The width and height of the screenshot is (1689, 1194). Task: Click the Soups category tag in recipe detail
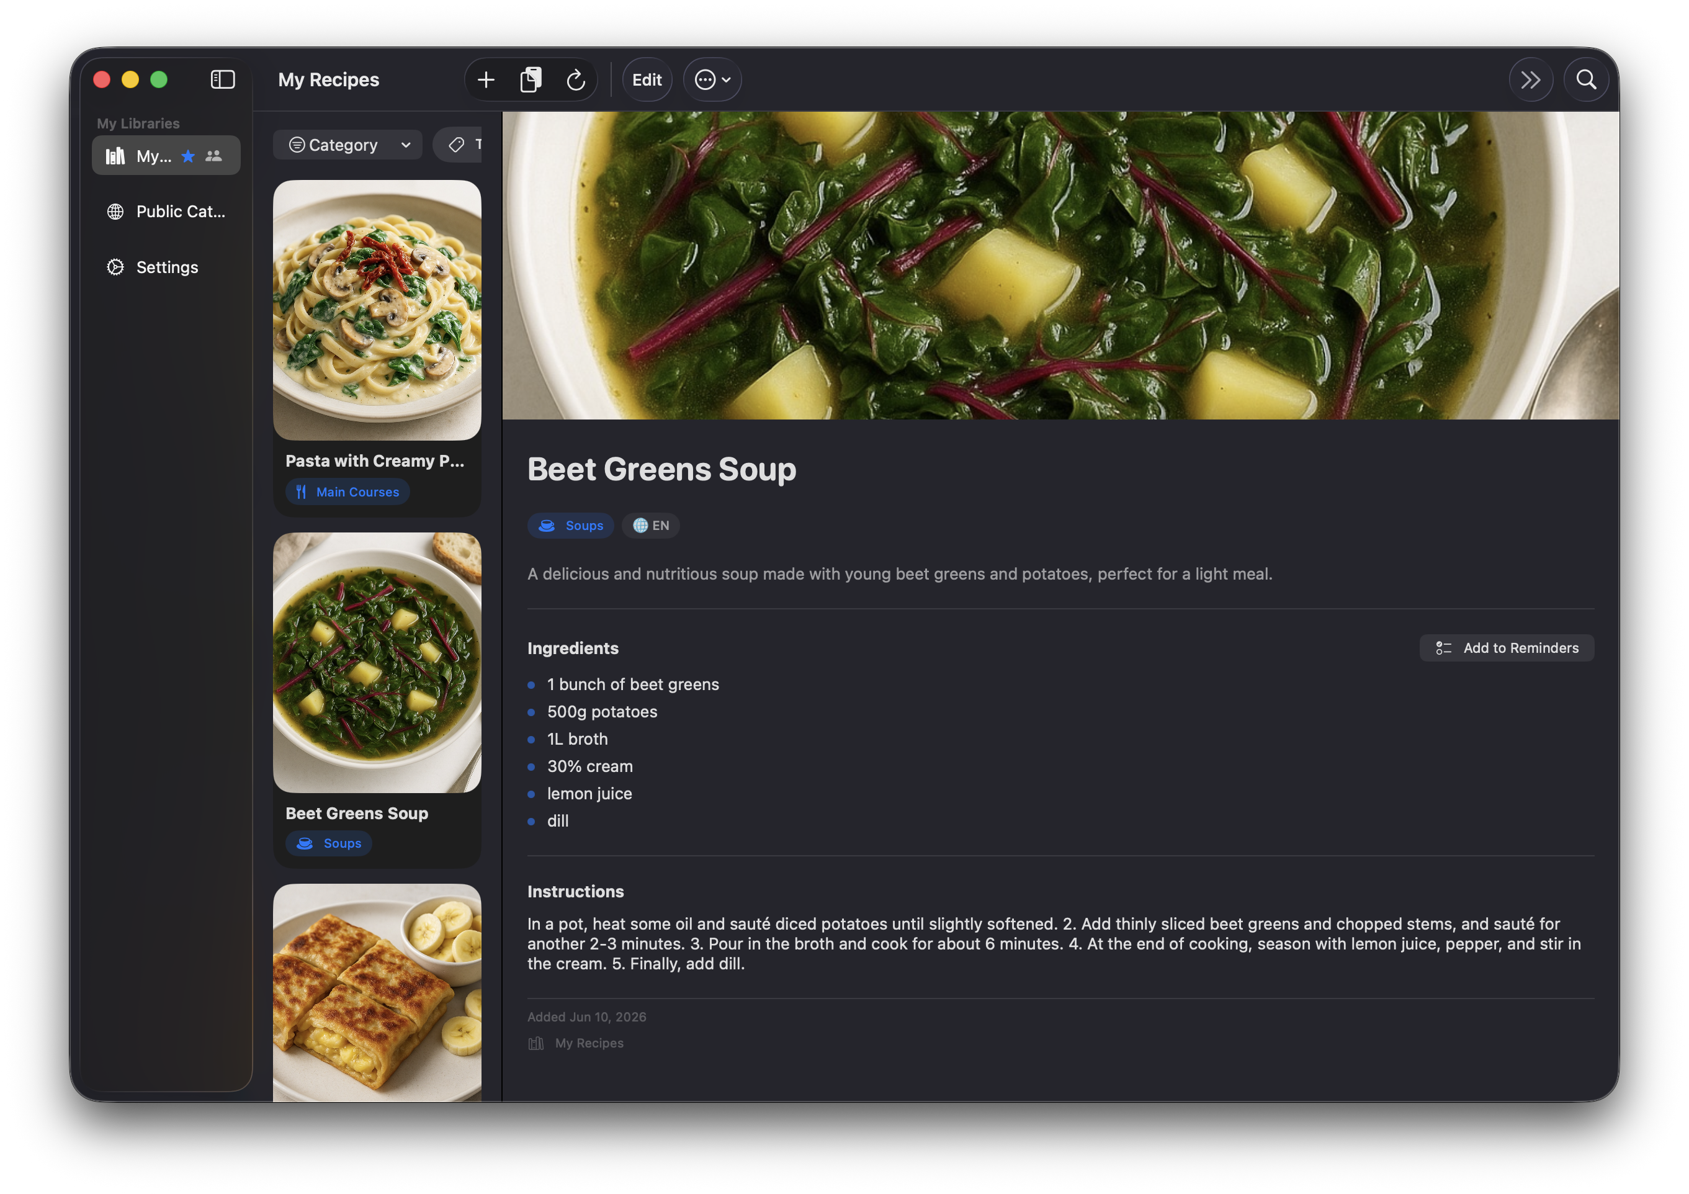[x=571, y=525]
